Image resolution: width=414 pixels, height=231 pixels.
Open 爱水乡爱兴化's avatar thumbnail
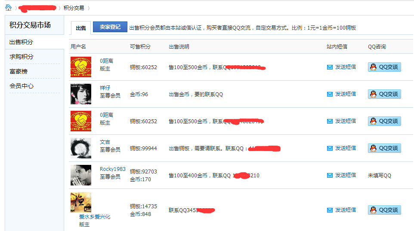point(81,202)
